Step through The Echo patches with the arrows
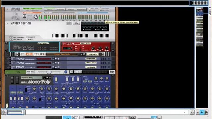The image size is (212, 119). point(79,54)
